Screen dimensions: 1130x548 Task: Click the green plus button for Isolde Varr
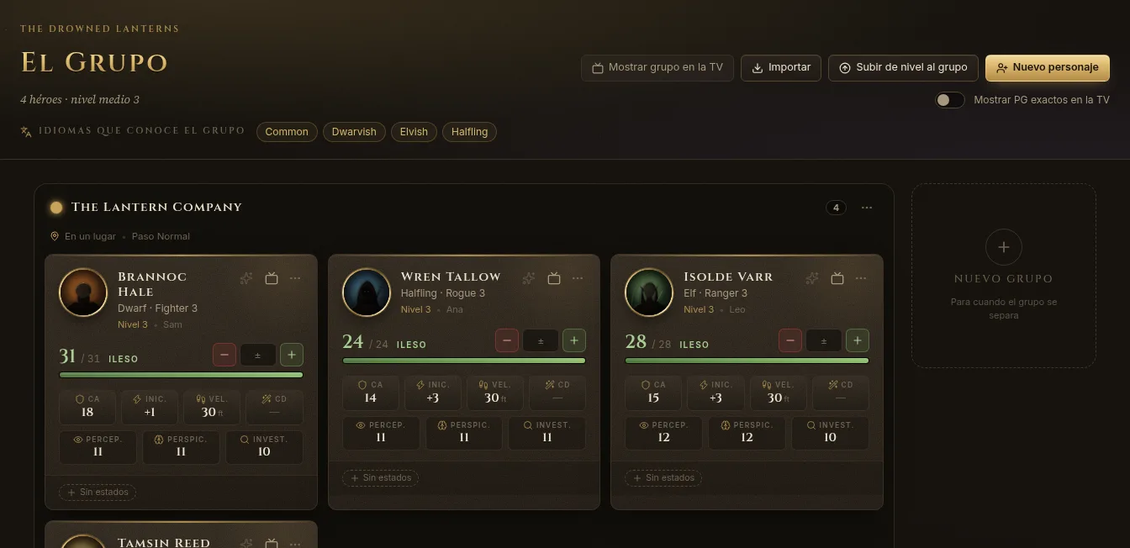tap(858, 340)
